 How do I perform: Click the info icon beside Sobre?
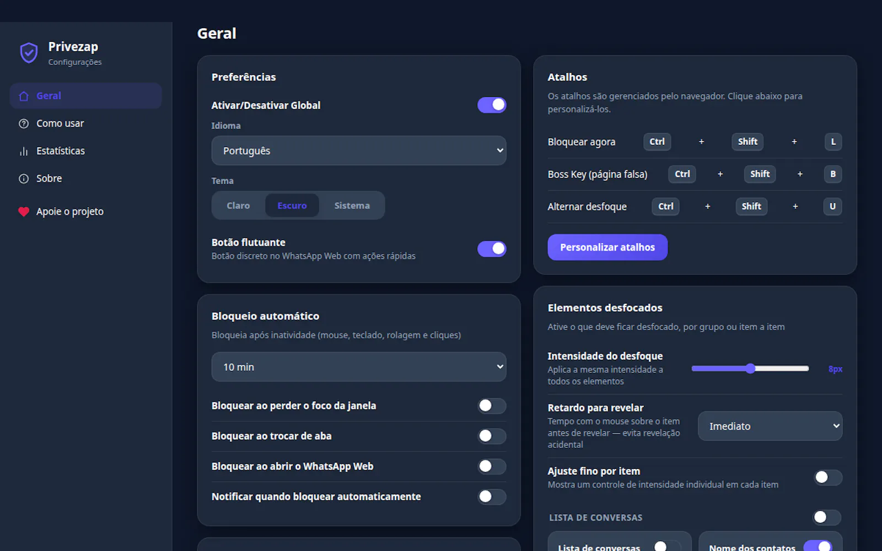coord(24,179)
